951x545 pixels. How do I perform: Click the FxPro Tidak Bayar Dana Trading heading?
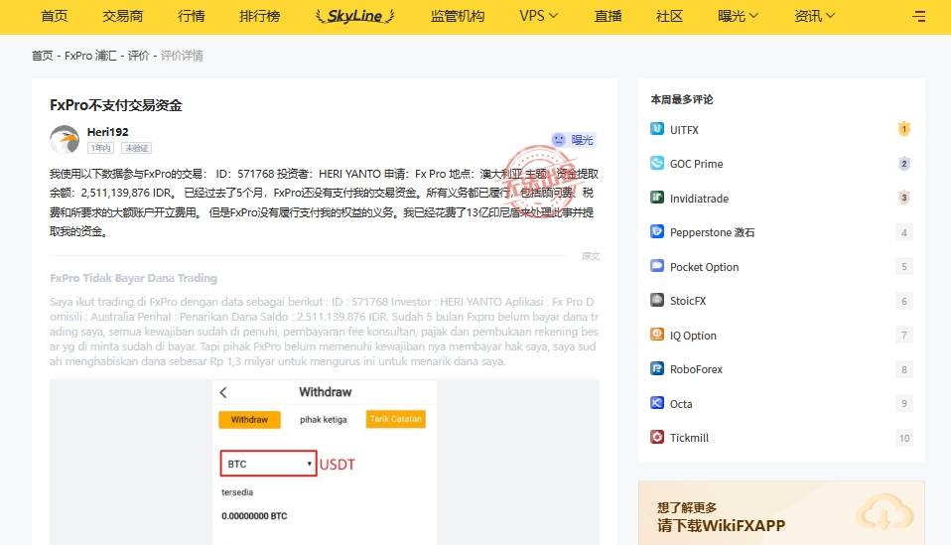(x=133, y=278)
